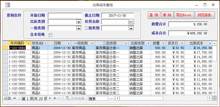Screen dimensions: 220x107
Task: Click vertical scrollbar down arrow
Action: tap(215, 93)
